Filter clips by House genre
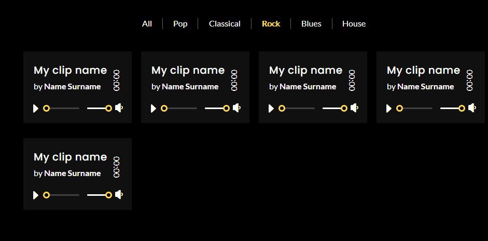488x241 pixels. pos(354,24)
